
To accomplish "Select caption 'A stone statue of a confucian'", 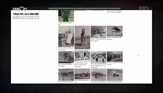I will tap(82, 50).
